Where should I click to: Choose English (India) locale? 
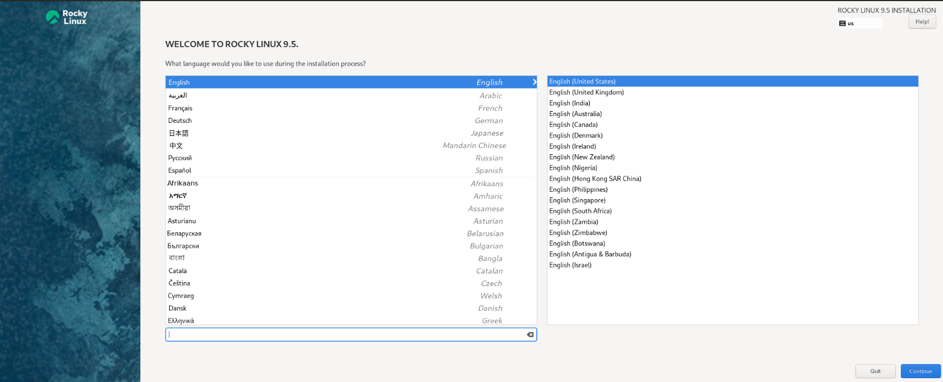[733, 103]
